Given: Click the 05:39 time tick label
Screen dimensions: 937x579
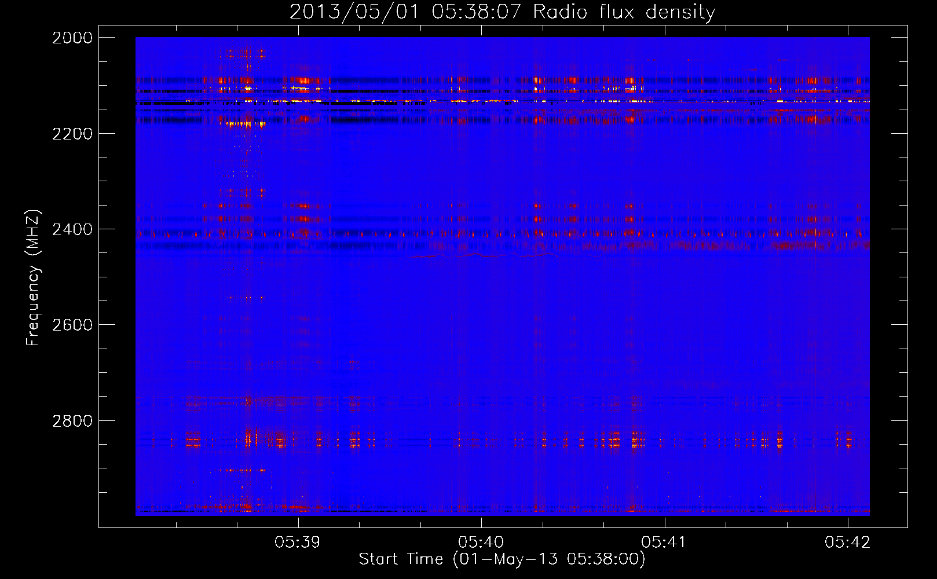Looking at the screenshot, I should pyautogui.click(x=298, y=542).
